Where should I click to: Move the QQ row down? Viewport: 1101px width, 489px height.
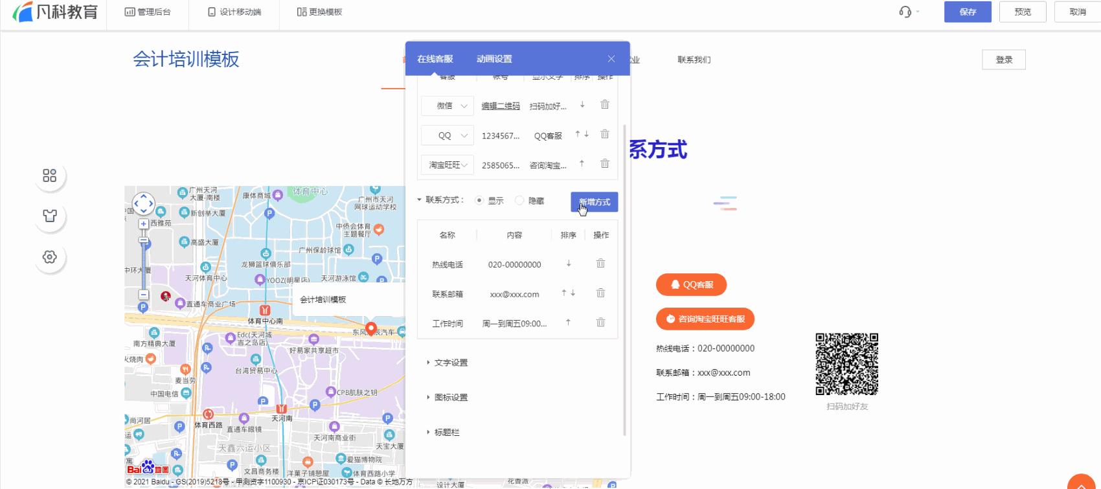pyautogui.click(x=586, y=134)
